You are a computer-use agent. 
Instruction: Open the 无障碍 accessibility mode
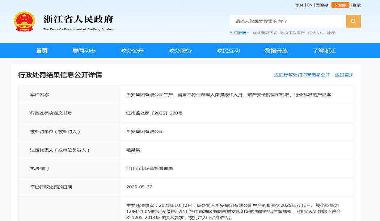click(x=322, y=5)
